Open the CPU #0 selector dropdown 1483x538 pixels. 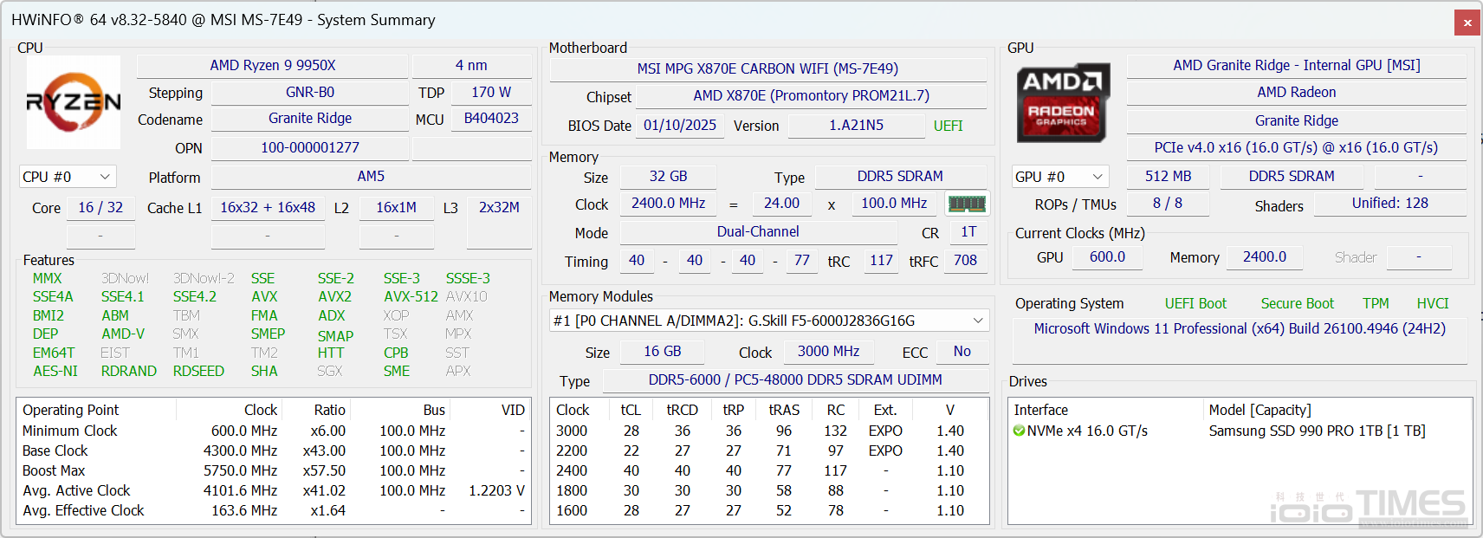(68, 177)
